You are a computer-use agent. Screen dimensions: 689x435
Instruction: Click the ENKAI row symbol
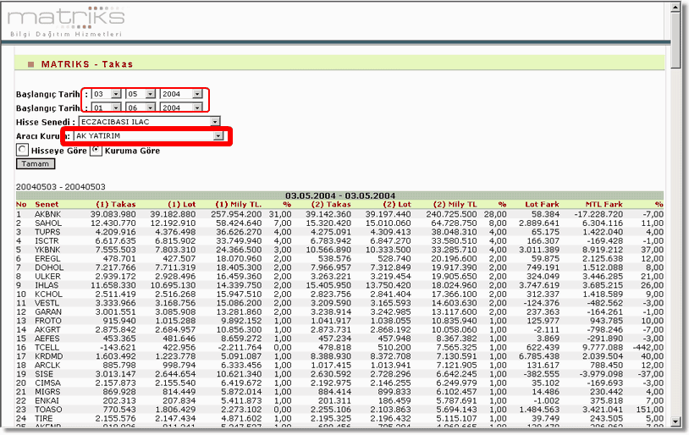(x=47, y=401)
